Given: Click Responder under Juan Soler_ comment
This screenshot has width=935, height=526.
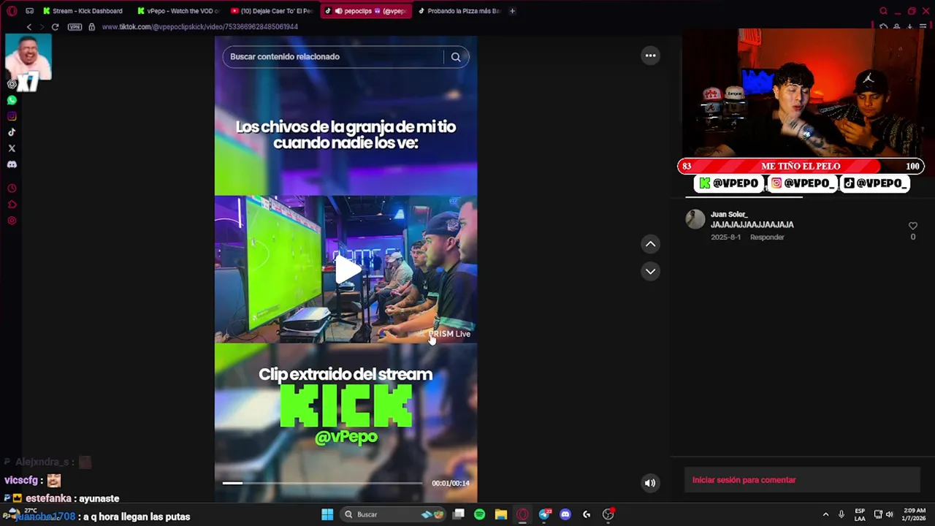Looking at the screenshot, I should 767,237.
